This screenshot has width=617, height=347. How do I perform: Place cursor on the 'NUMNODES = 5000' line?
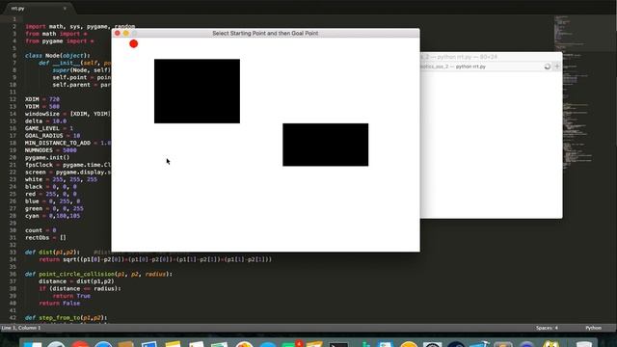(x=51, y=150)
